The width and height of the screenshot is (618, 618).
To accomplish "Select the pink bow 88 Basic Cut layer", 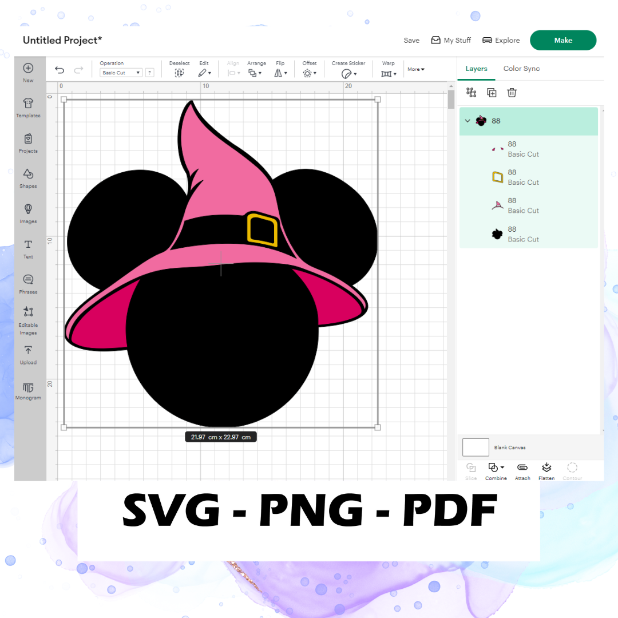I will pyautogui.click(x=529, y=149).
